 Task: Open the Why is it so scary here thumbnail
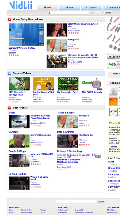click(x=19, y=183)
